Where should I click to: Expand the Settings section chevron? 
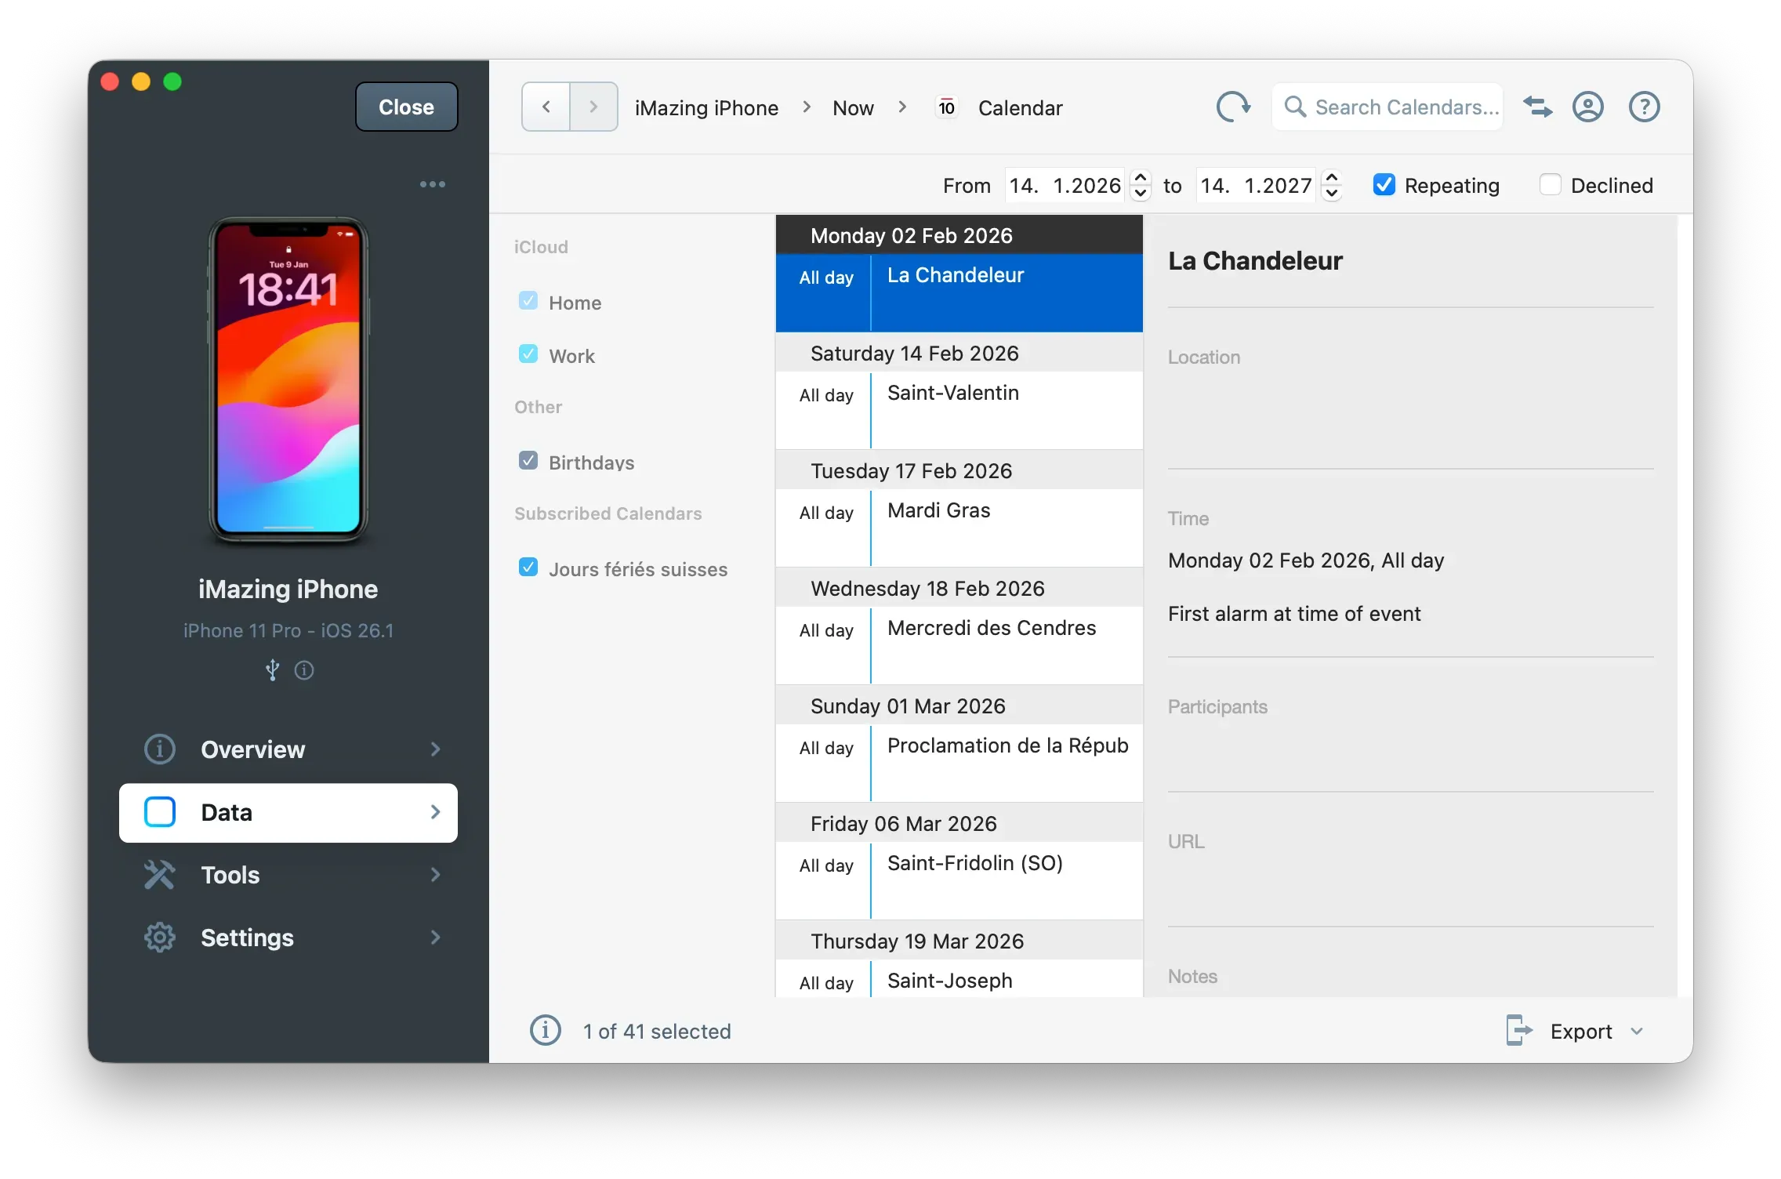[436, 938]
